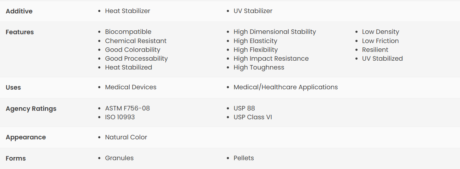The height and width of the screenshot is (169, 460).
Task: Select High Impact Resistance item
Action: [x=271, y=59]
